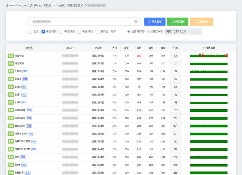Click 湖北十堰 network quality bar

click(209, 55)
